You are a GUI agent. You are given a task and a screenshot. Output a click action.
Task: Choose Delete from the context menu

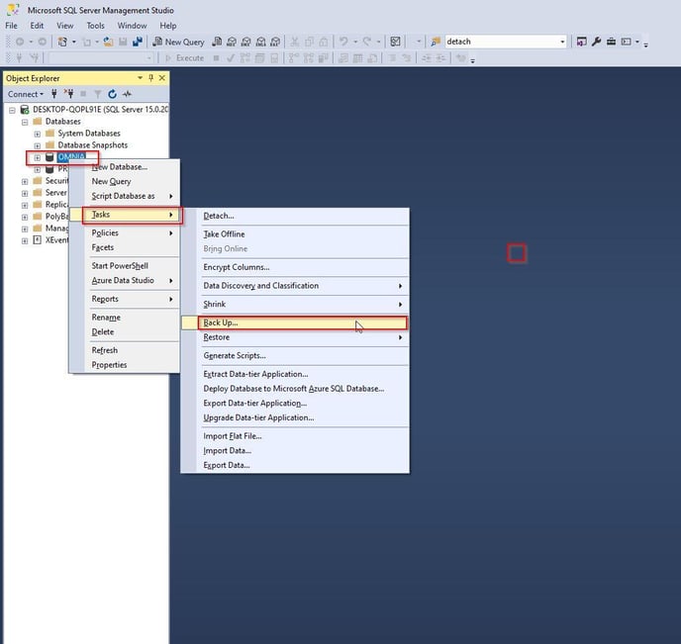click(x=125, y=332)
